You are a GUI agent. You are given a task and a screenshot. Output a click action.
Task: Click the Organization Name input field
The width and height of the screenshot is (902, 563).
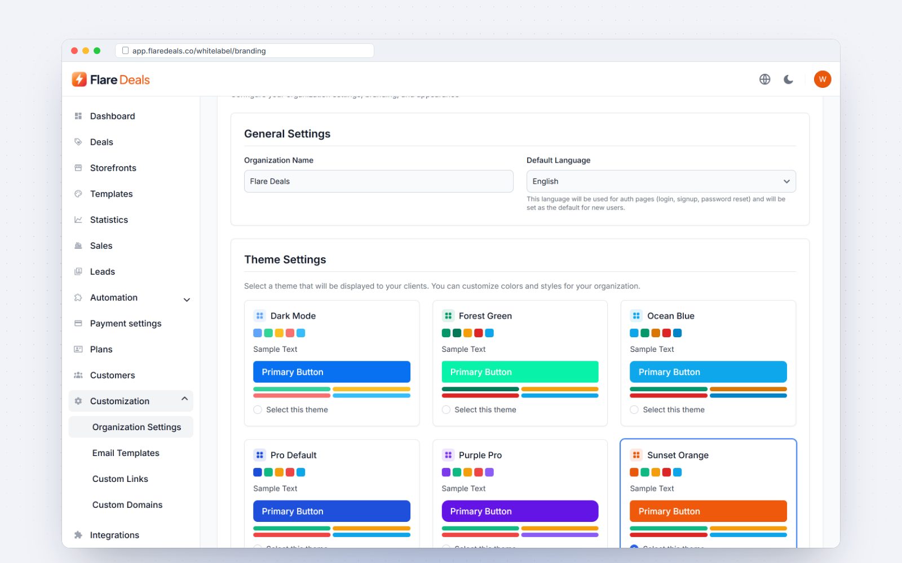point(379,181)
